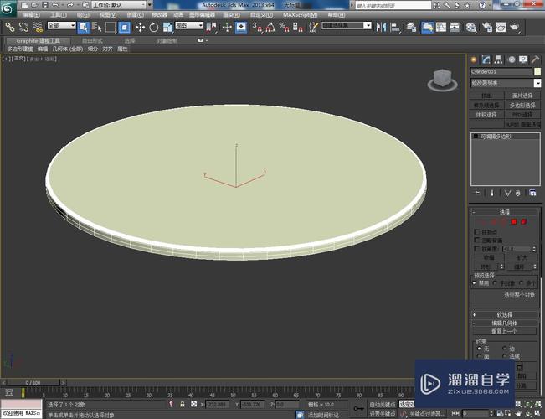
Task: Click the Save File icon in quick access toolbar
Action: [x=45, y=5]
